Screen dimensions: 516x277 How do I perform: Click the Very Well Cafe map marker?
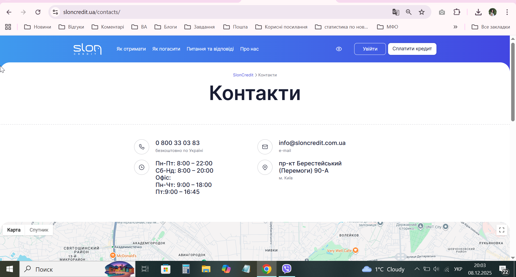click(x=356, y=250)
